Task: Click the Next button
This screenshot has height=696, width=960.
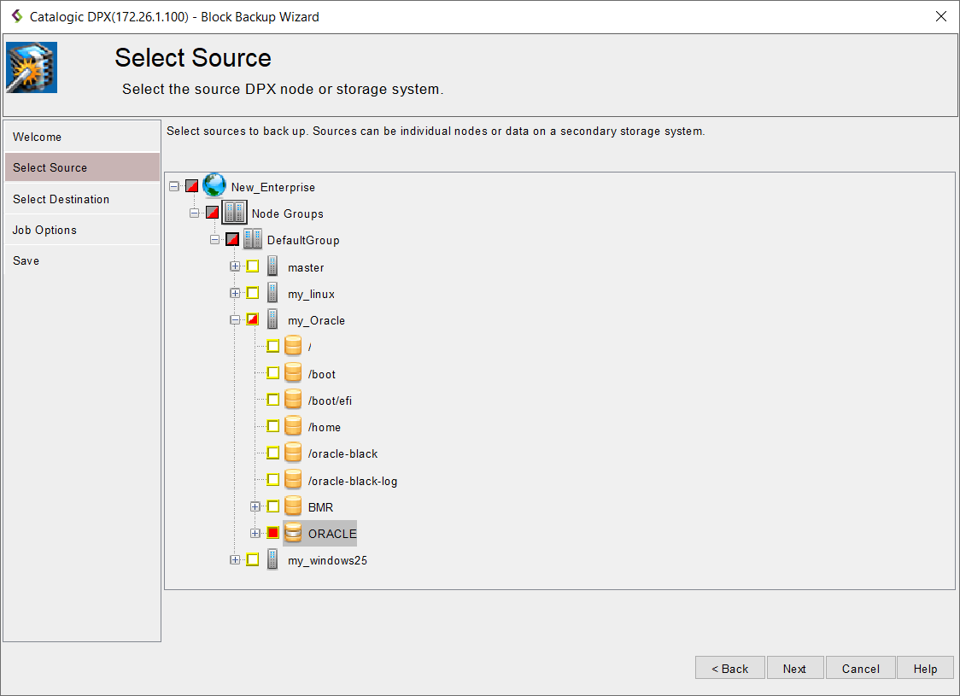Action: pos(794,669)
